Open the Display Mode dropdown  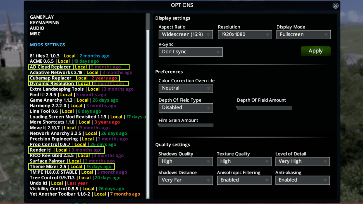coord(304,35)
